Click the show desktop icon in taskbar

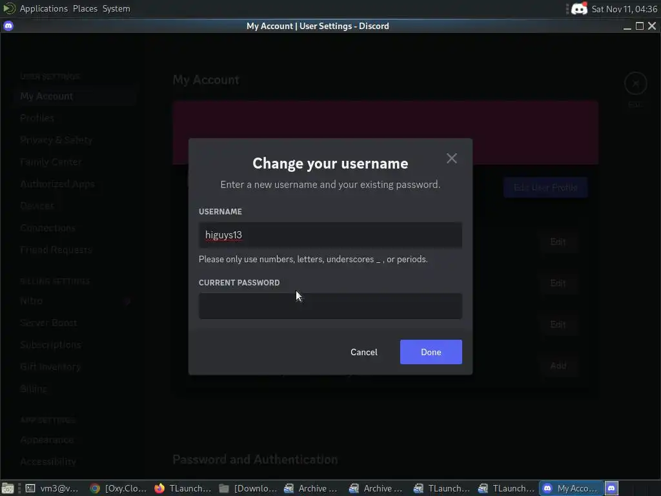pyautogui.click(x=8, y=488)
